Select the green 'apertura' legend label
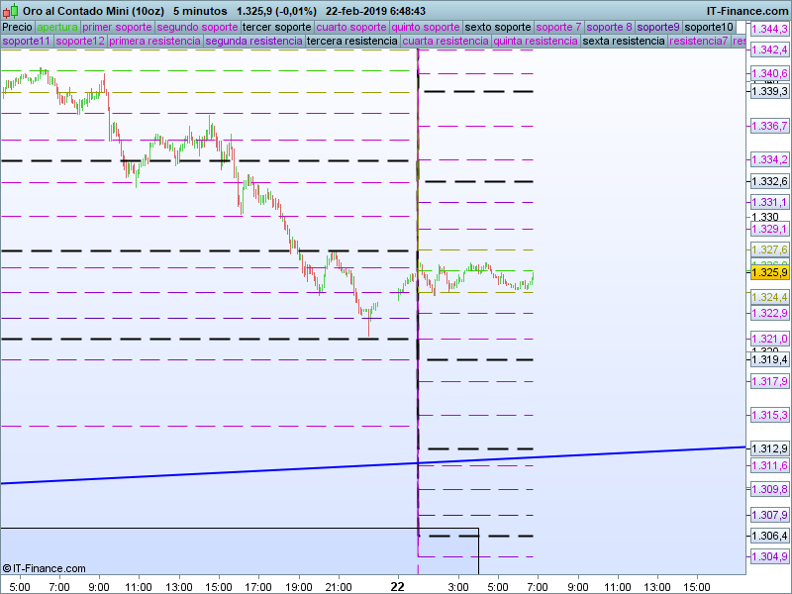The height and width of the screenshot is (594, 792). (57, 27)
